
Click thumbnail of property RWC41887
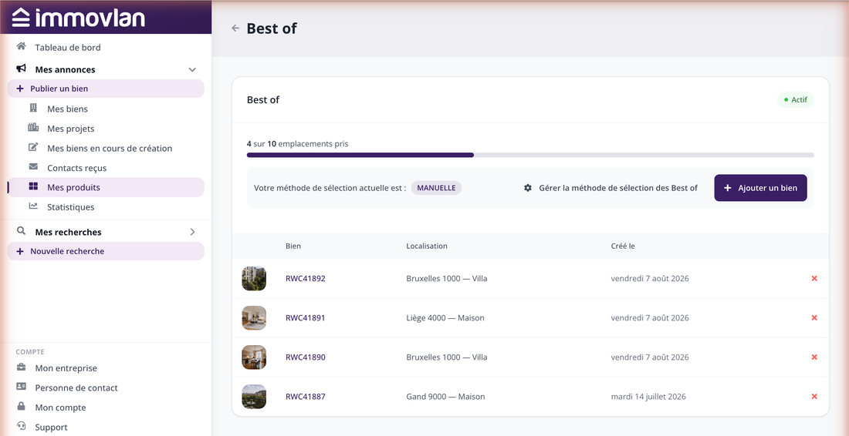pyautogui.click(x=254, y=397)
